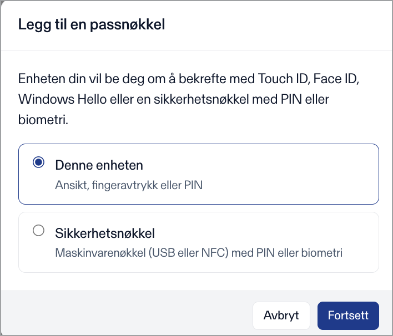
Task: Cancel with the Avbryt button
Action: coord(281,315)
